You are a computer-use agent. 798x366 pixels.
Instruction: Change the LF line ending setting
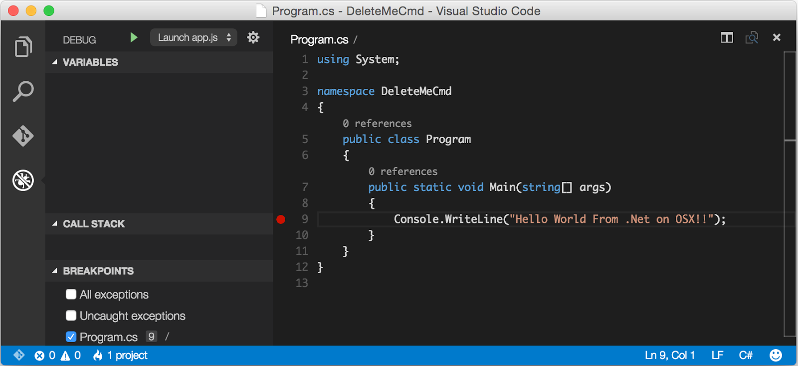(717, 356)
